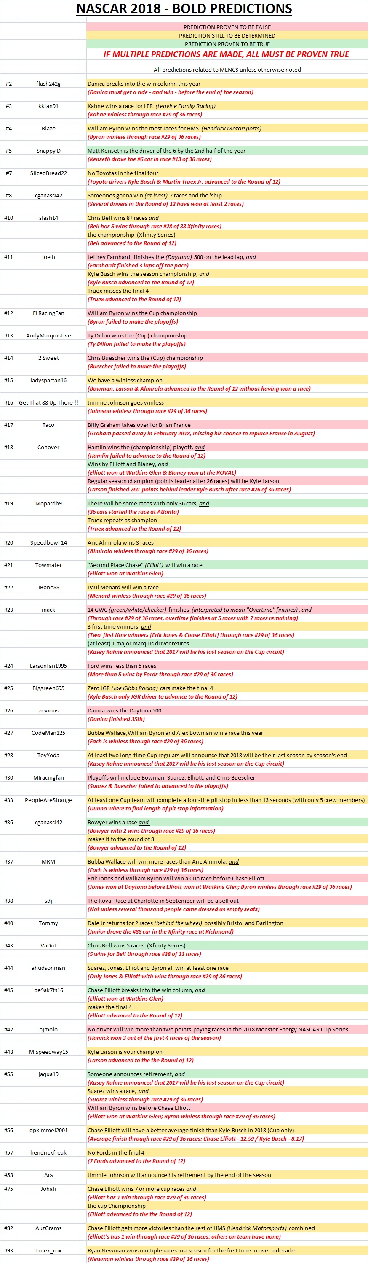The height and width of the screenshot is (1263, 368).
Task: Click the underlined 'All predictions related to MENCS' note
Action: coord(227,70)
